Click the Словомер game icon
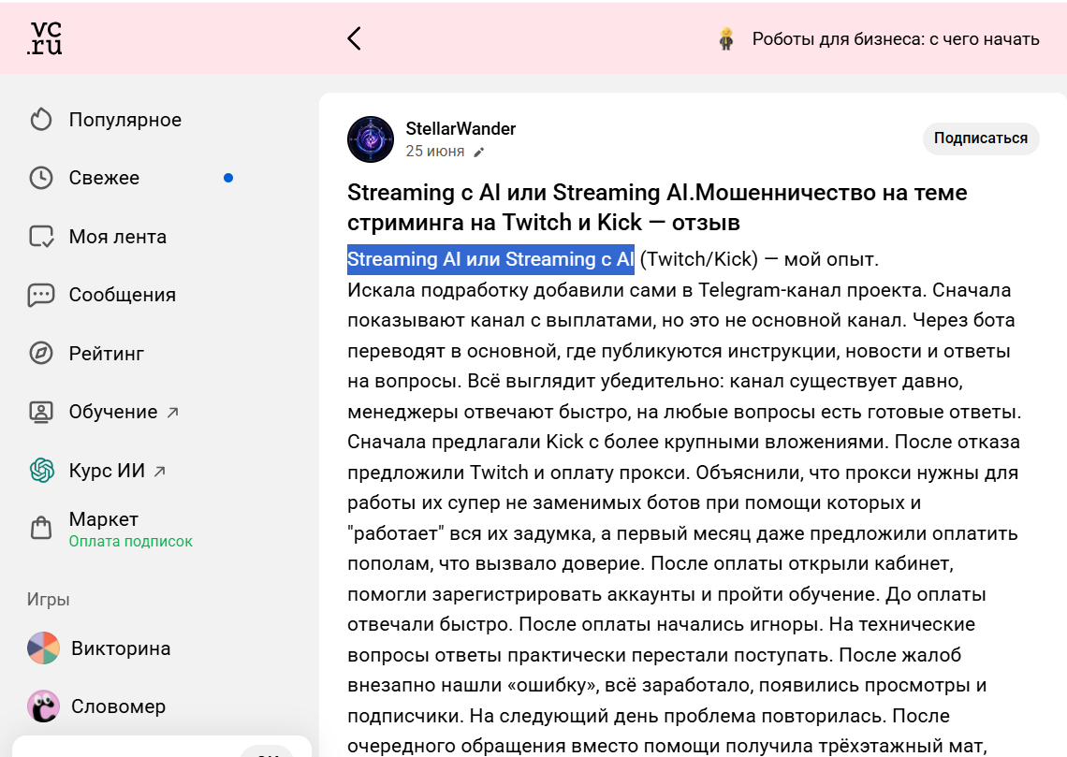 (44, 706)
